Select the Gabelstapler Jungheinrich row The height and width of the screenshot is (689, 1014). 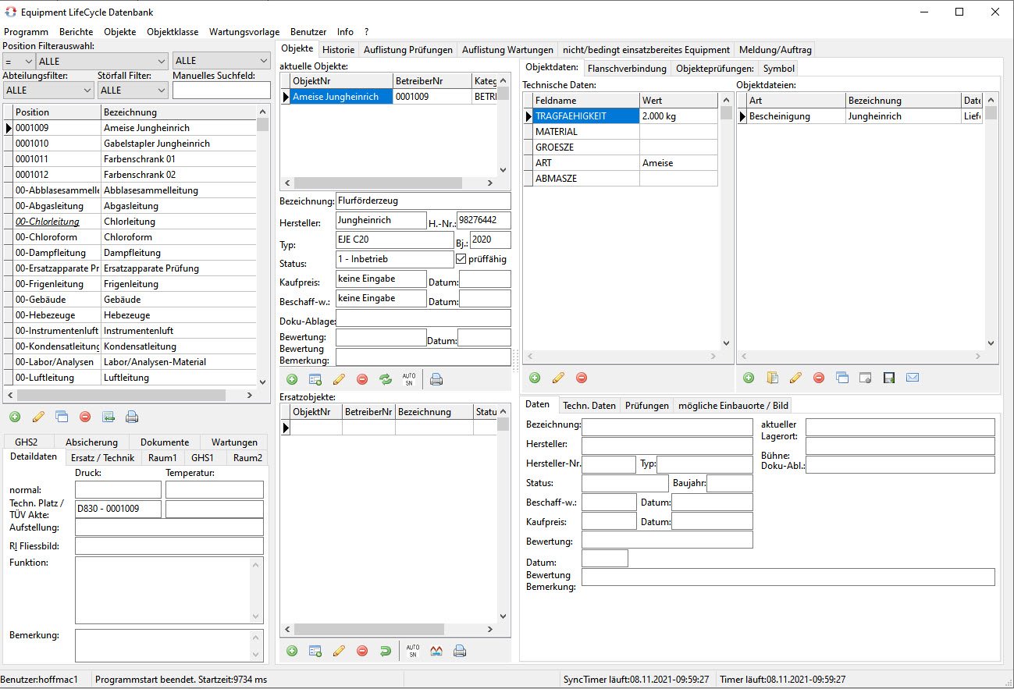(156, 144)
